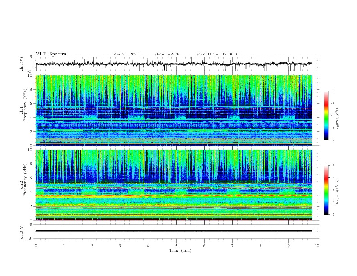Click ch.1 colorbar value '-3'
The image size is (357, 276).
coord(332,91)
